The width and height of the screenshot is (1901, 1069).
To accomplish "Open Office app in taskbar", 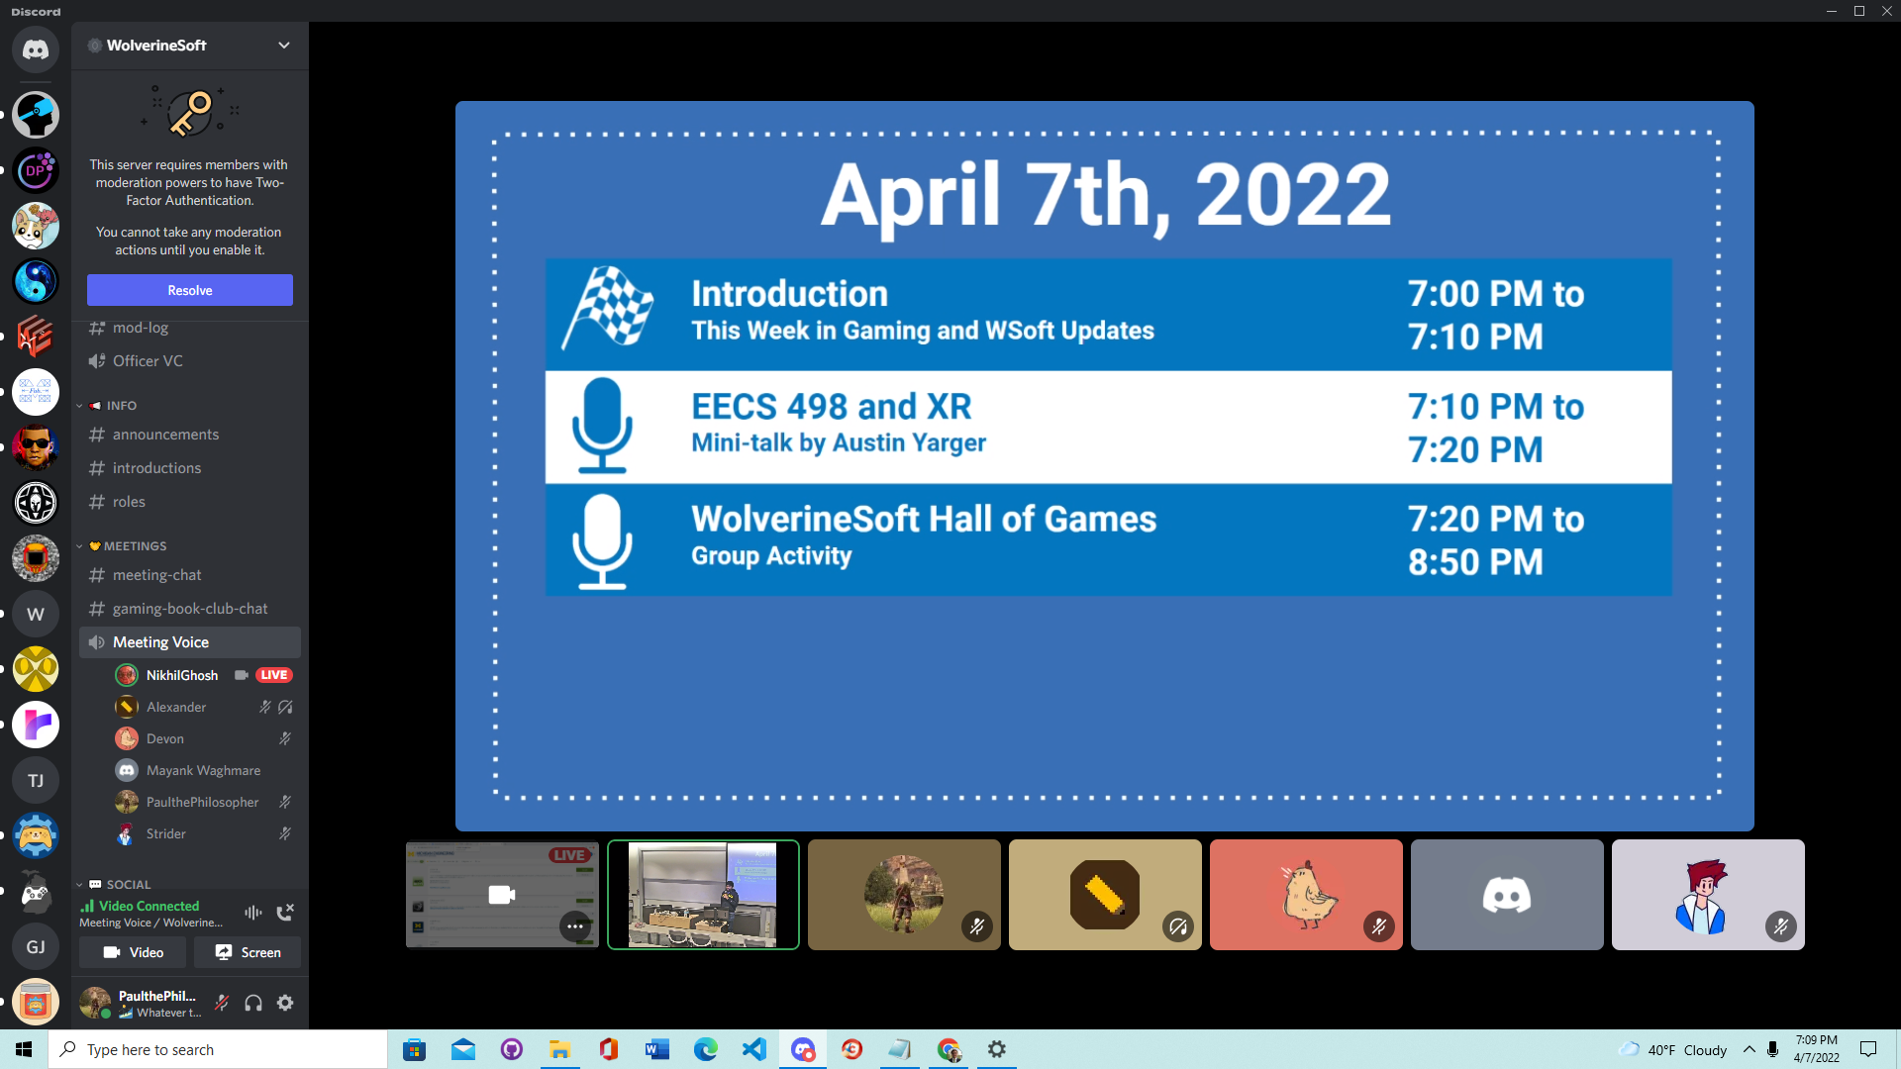I will pos(608,1049).
